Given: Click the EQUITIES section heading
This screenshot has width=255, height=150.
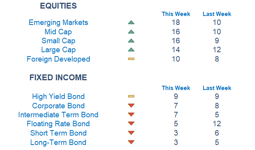Looking at the screenshot, I should coord(59,6).
